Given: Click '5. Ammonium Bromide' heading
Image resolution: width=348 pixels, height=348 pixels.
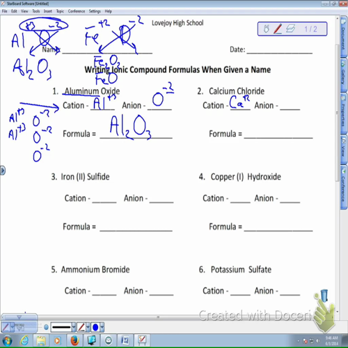Looking at the screenshot, I should [x=90, y=269].
